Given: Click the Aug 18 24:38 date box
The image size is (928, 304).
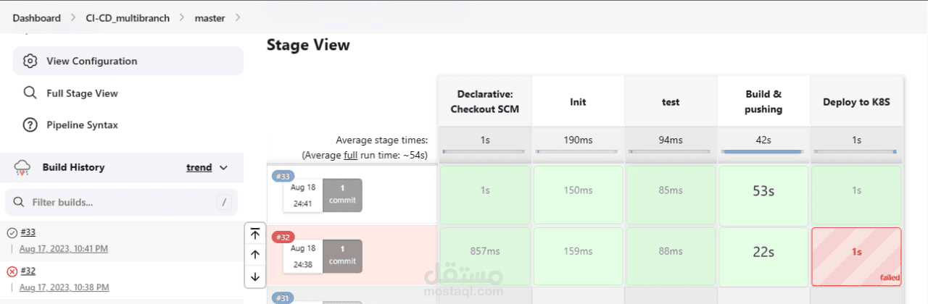Looking at the screenshot, I should click(303, 256).
